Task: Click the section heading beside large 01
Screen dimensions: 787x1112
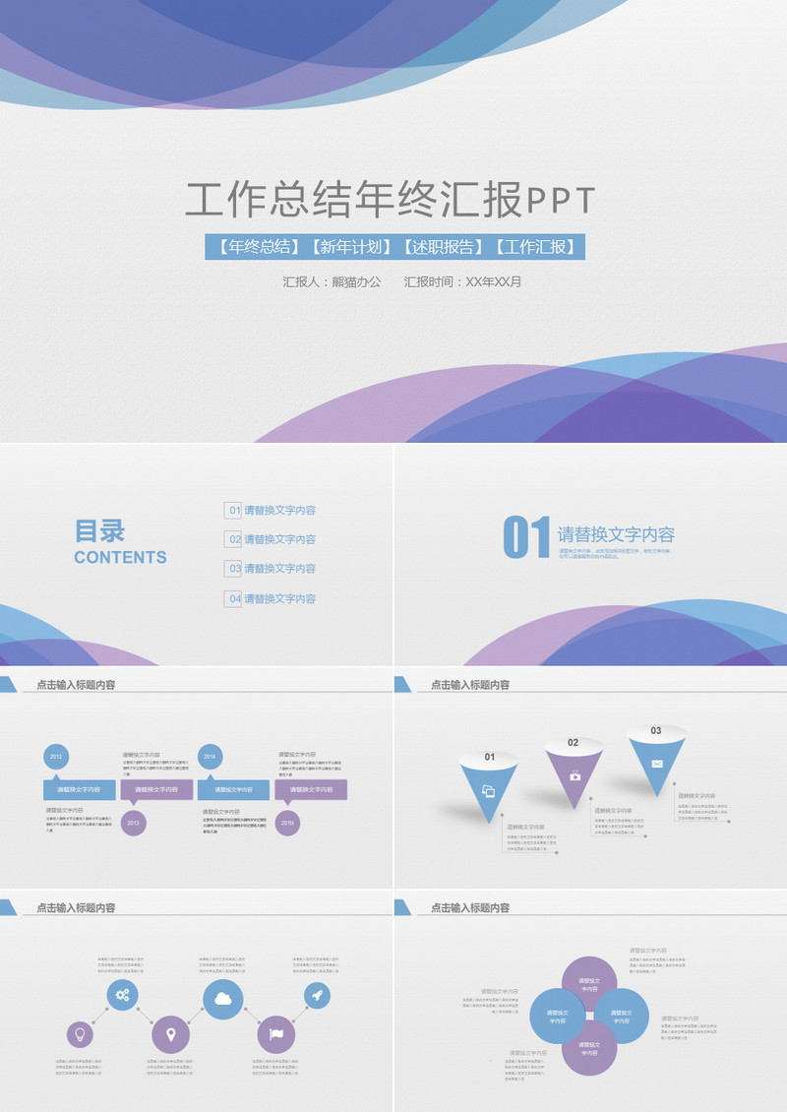Action: pyautogui.click(x=616, y=534)
